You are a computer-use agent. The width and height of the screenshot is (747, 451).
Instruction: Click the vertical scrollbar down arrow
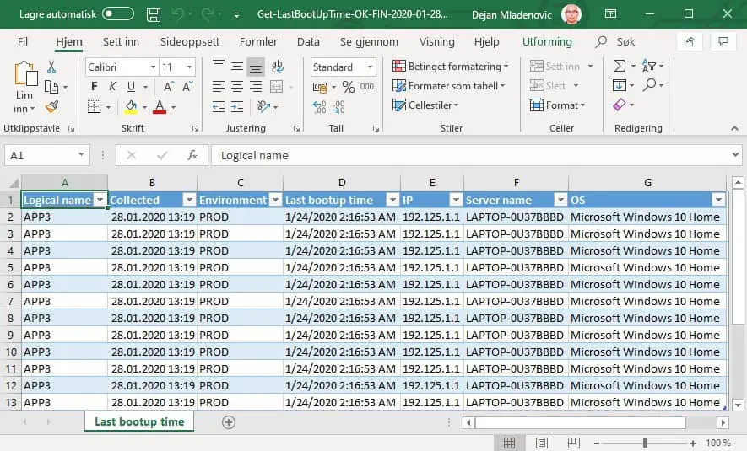click(x=738, y=405)
